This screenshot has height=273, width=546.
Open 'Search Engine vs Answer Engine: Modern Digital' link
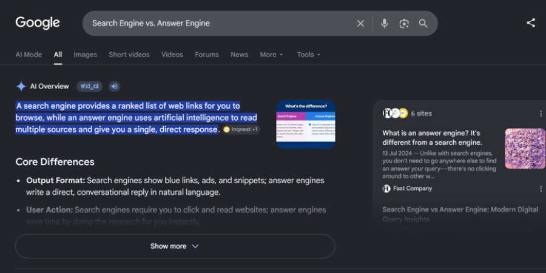[460, 214]
